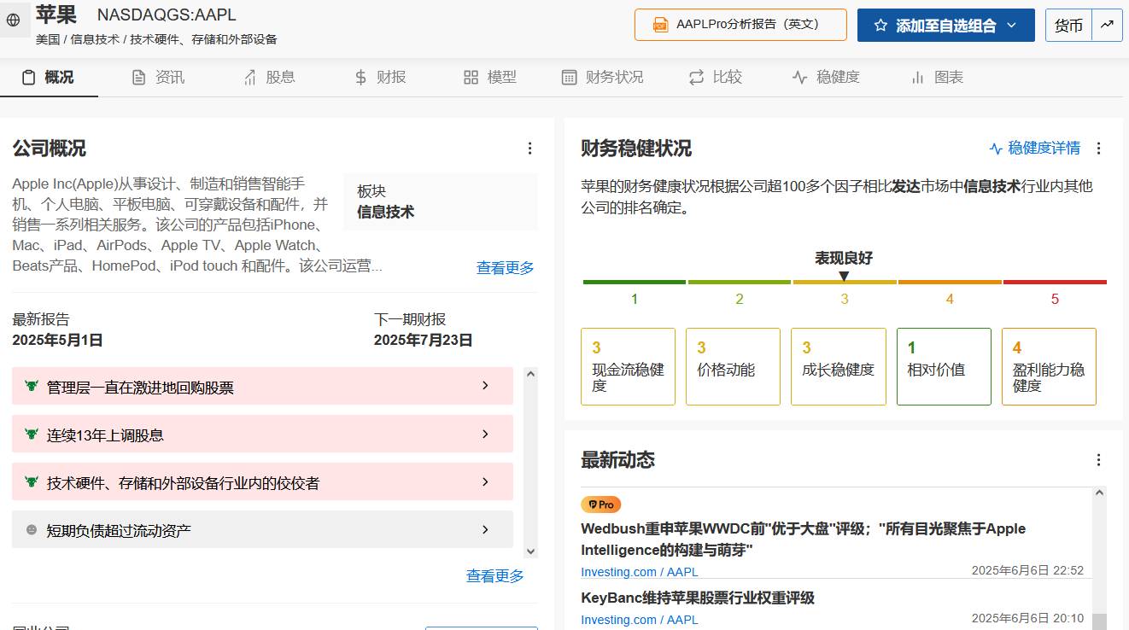Screen dimensions: 1129x630
Task: Click the bull icon beside 连续13年上调股息
Action: point(32,435)
